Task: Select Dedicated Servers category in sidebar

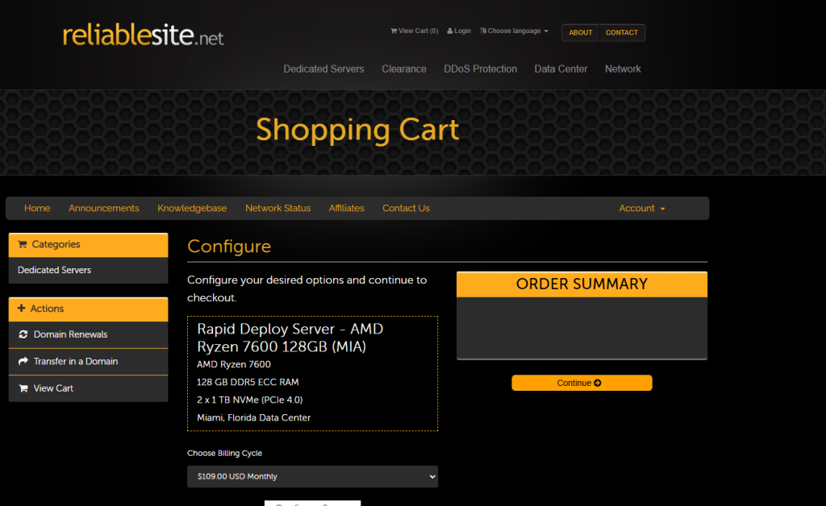Action: 89,271
